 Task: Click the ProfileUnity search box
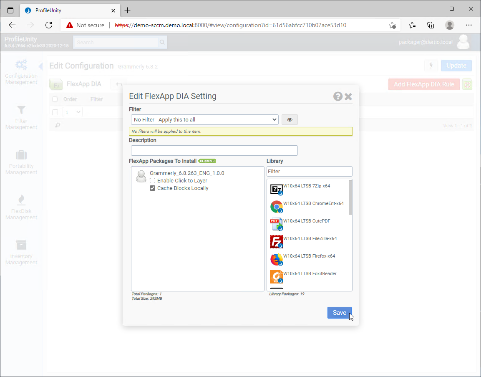point(116,42)
